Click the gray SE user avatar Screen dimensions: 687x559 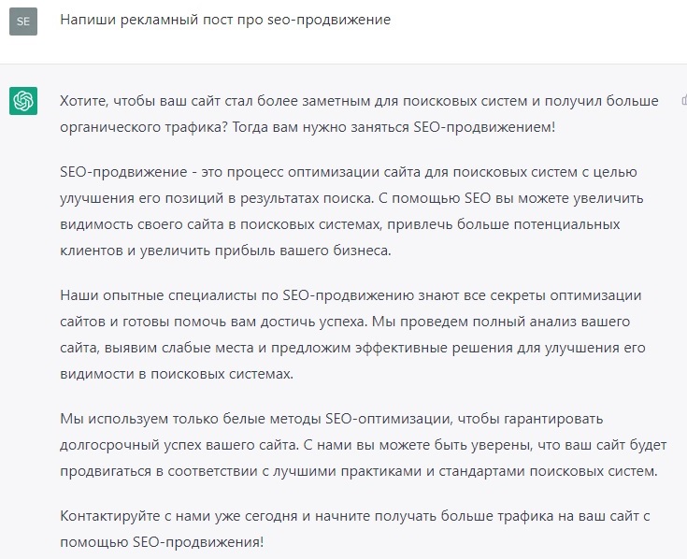tap(23, 21)
